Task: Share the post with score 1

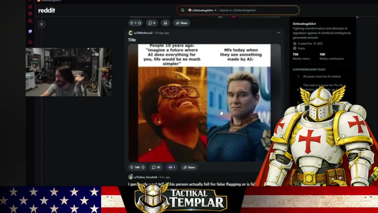Action: coord(182,23)
